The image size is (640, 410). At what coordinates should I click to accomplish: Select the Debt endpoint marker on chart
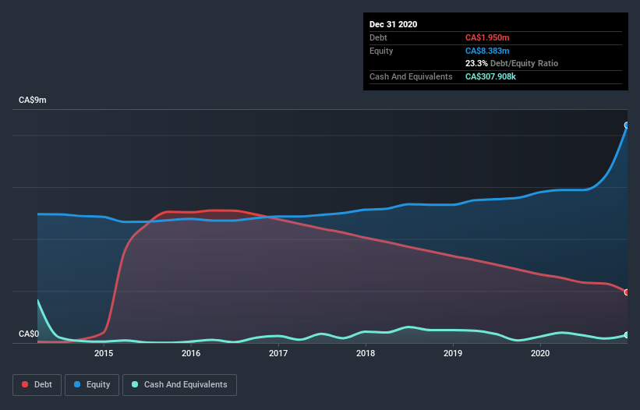pyautogui.click(x=627, y=292)
